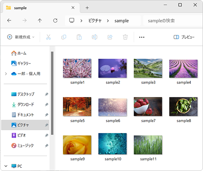Image resolution: width=203 pixels, height=171 pixels.
Task: Select the sample5 autumn forest thumbnail
Action: pyautogui.click(x=77, y=107)
